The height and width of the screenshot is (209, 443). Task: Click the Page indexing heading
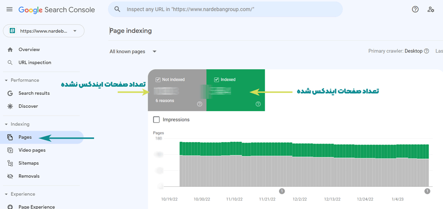tap(130, 31)
